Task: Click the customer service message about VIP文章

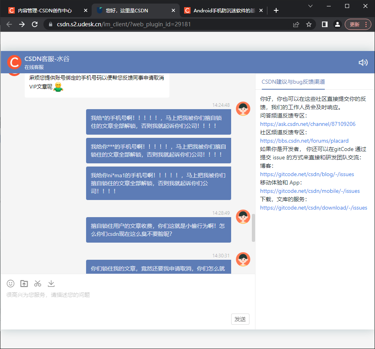Action: pos(97,85)
